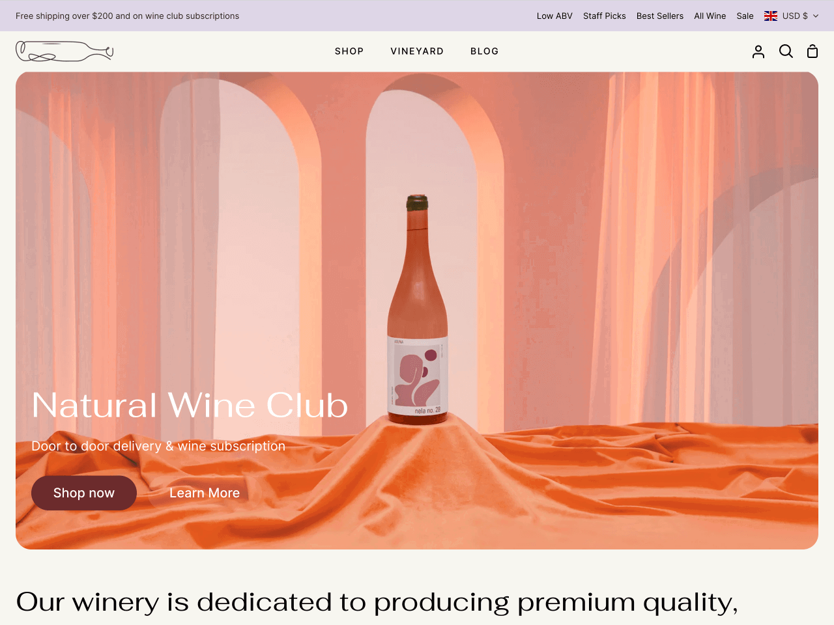834x625 pixels.
Task: Open the Staff Picks link
Action: point(605,16)
